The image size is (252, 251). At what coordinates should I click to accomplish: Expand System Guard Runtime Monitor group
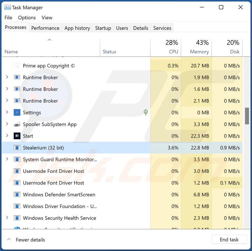point(7,159)
